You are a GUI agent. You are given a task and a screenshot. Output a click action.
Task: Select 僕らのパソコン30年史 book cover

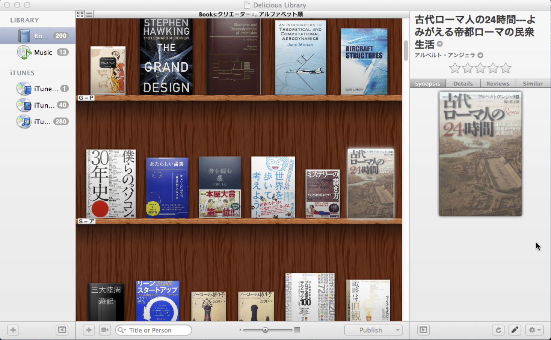pyautogui.click(x=111, y=184)
